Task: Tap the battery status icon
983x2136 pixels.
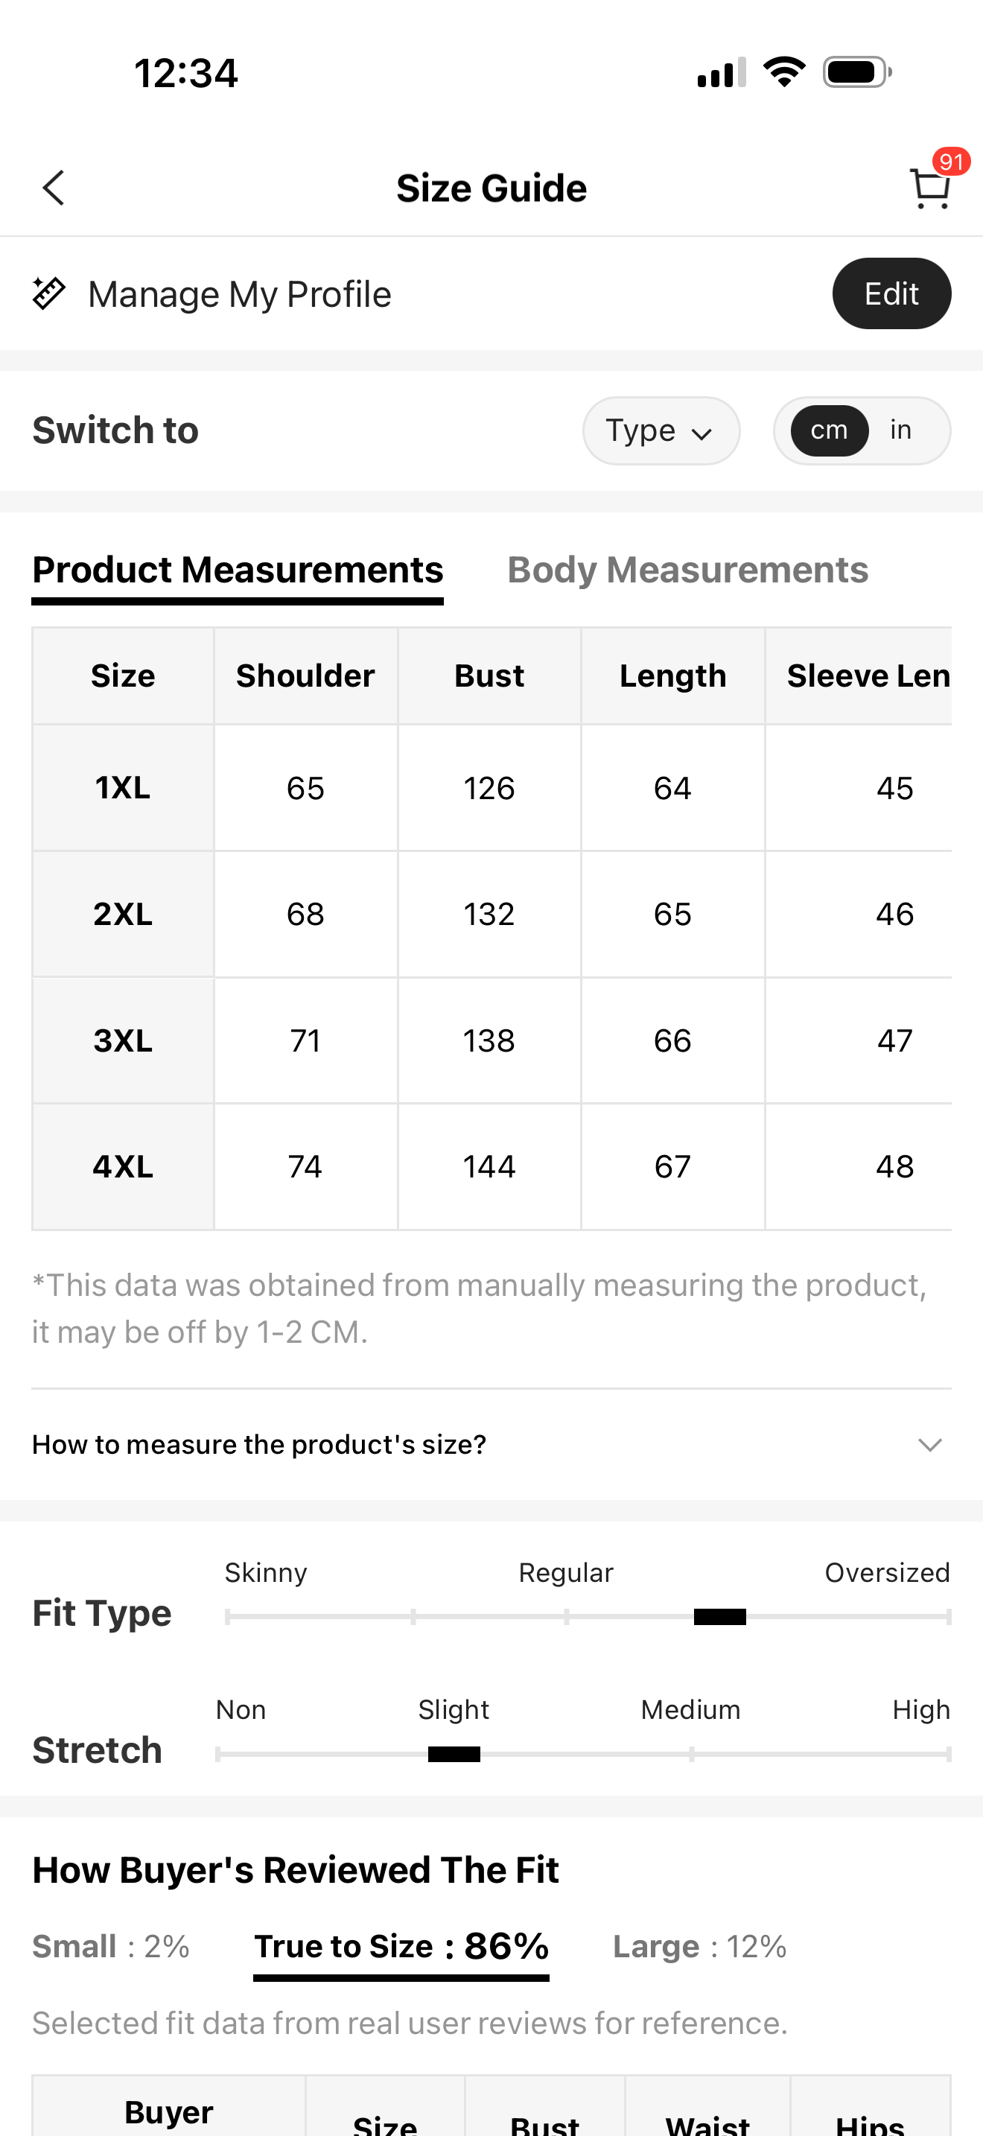Action: [x=857, y=72]
